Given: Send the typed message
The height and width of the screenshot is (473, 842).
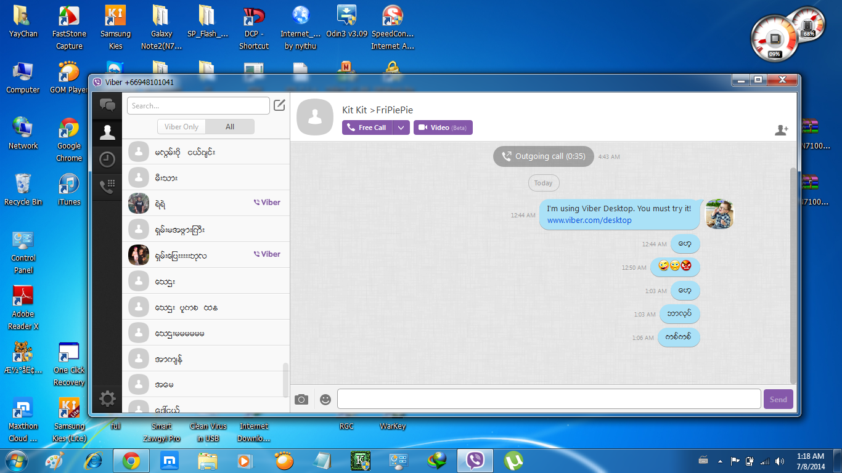Looking at the screenshot, I should tap(778, 399).
